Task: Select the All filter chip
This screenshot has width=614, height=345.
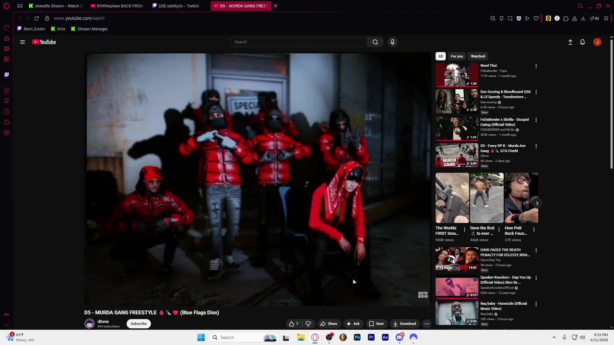Action: click(440, 56)
